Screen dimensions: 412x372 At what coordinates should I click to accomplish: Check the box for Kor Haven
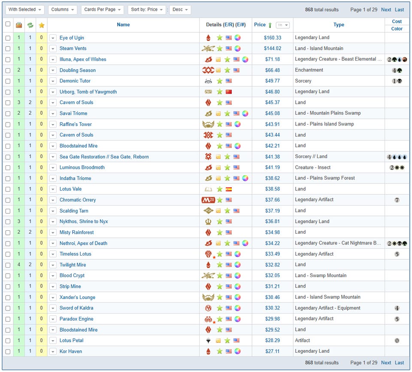pyautogui.click(x=8, y=351)
